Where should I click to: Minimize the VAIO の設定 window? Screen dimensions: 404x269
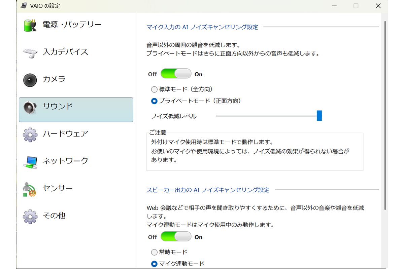click(334, 6)
